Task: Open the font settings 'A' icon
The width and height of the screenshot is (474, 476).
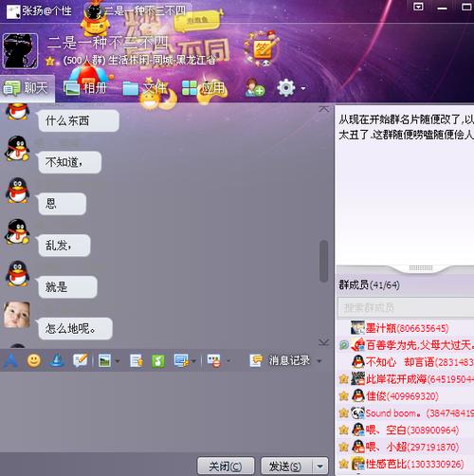Action: click(10, 360)
